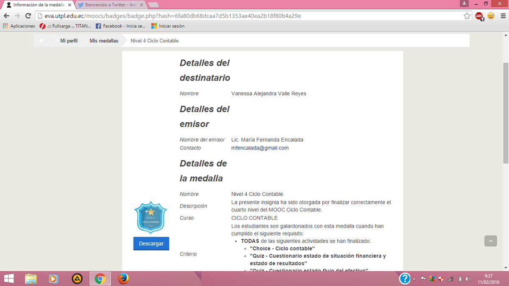Open the network signal tray icon
The width and height of the screenshot is (509, 286).
pyautogui.click(x=450, y=279)
